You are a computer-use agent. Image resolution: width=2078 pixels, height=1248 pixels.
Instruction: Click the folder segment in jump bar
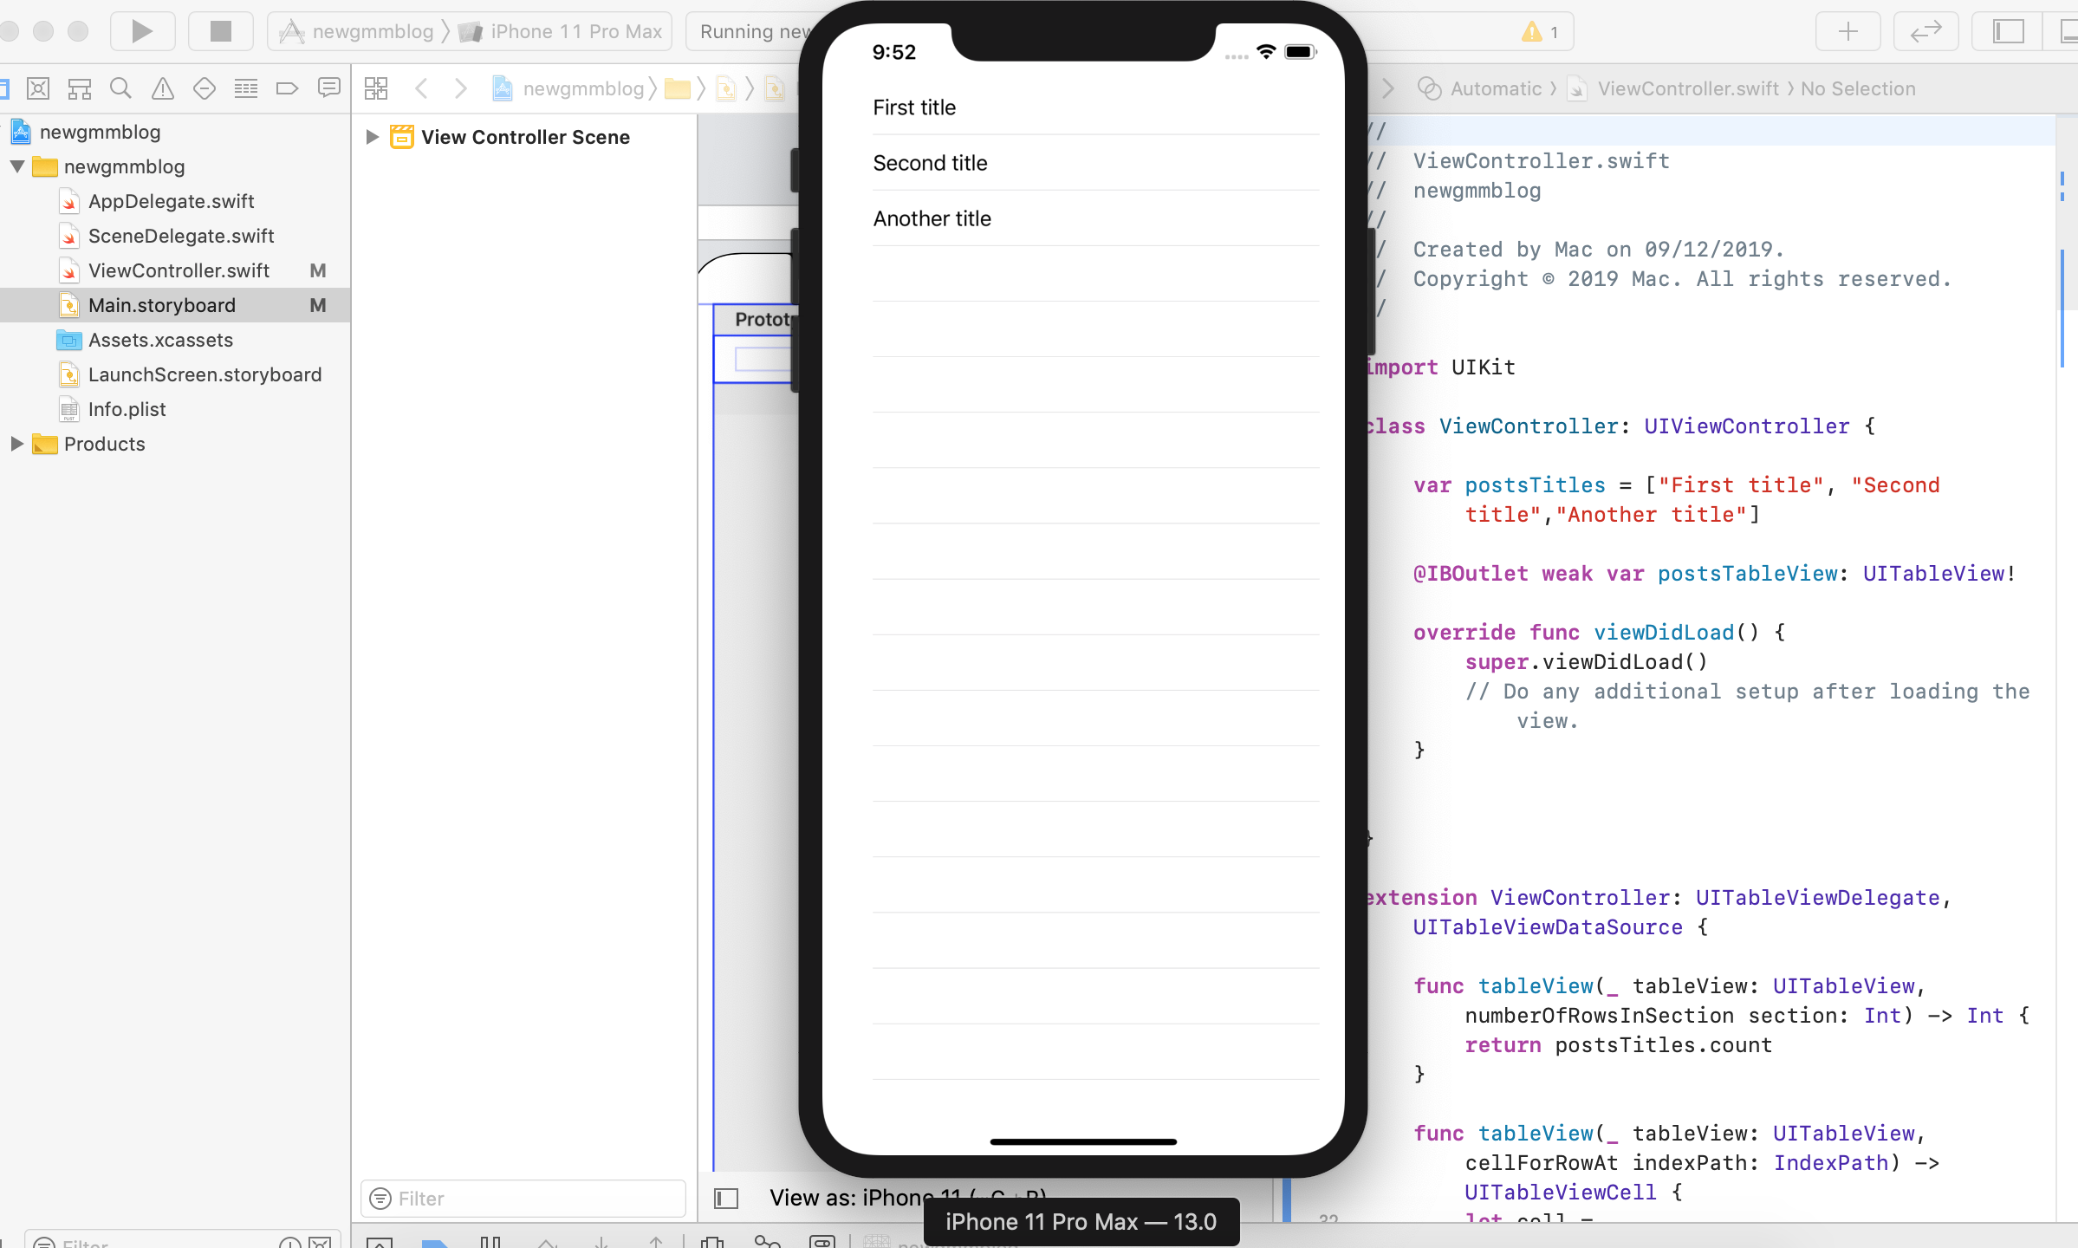click(678, 88)
